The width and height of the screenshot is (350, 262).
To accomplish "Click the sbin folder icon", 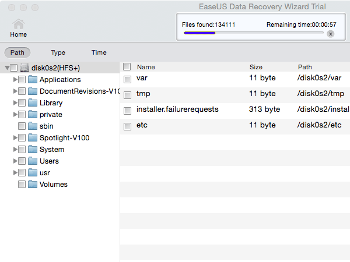I will tap(33, 126).
